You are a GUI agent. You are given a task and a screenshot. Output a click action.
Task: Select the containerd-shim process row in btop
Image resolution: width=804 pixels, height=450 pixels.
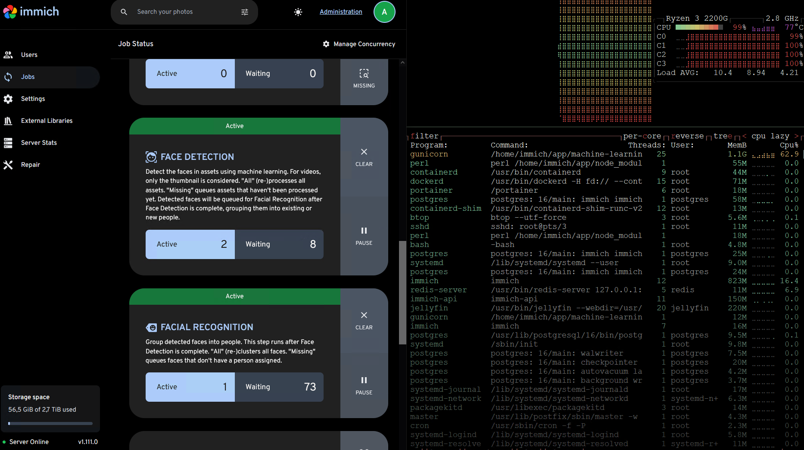coord(605,208)
